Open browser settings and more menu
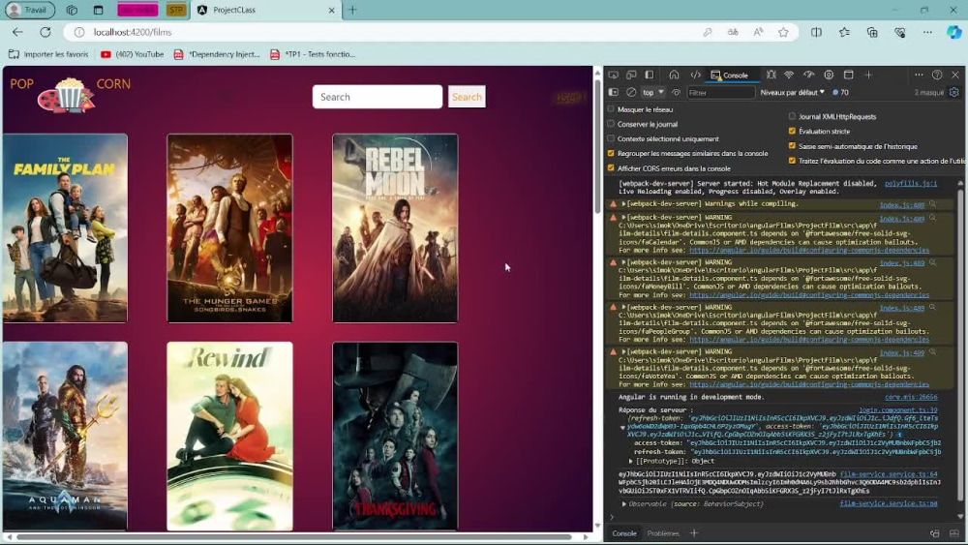 point(927,32)
